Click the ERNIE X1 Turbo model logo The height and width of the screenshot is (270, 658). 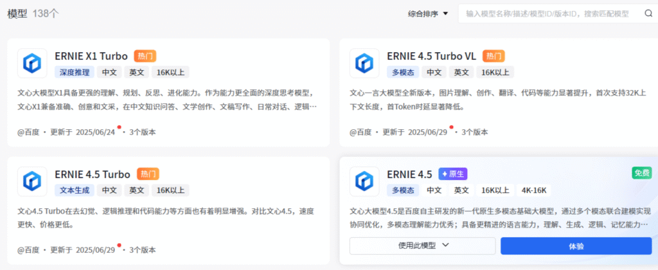coord(32,64)
